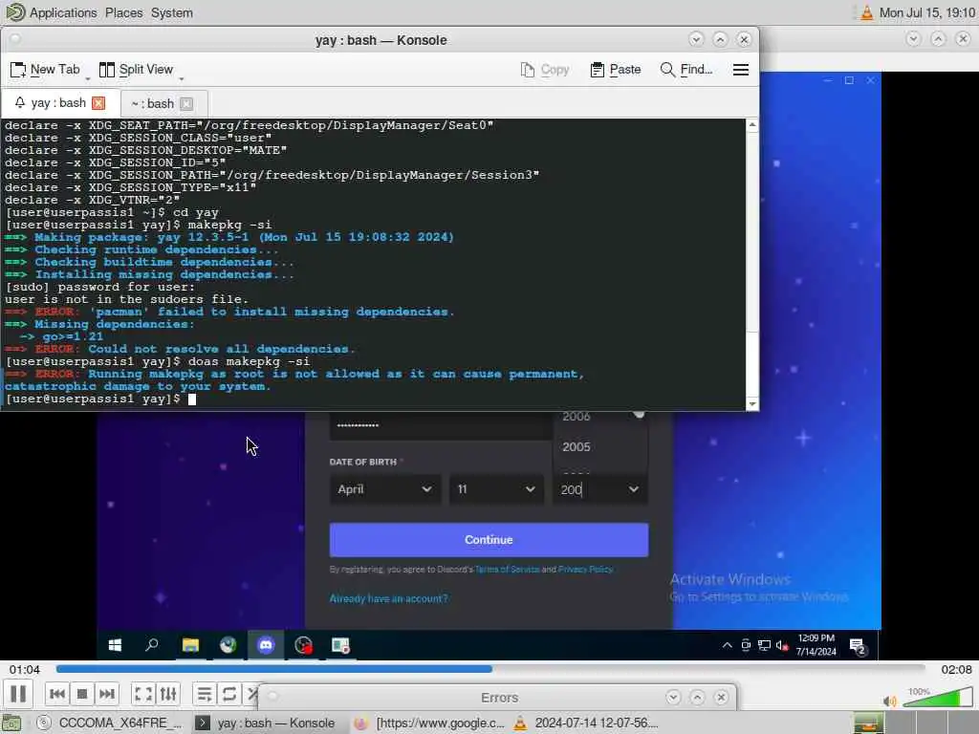Screen dimensions: 979x734
Task: Click the Windows network tray icon
Action: pos(764,645)
